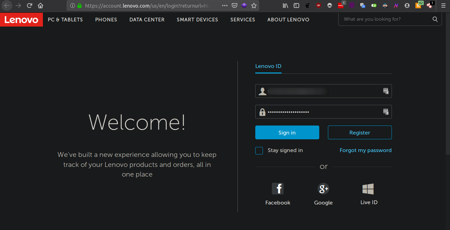Click the browser forward arrow
450x230 pixels.
(x=18, y=6)
